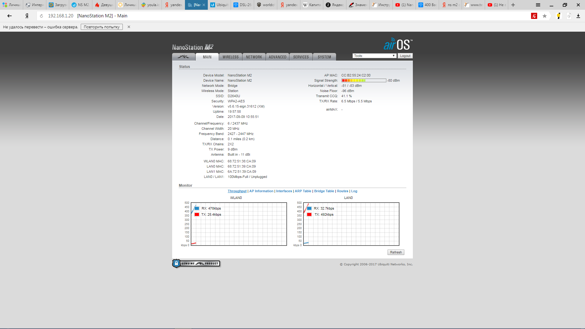
Task: Click Повторить попытку translate retry button
Action: pyautogui.click(x=102, y=27)
